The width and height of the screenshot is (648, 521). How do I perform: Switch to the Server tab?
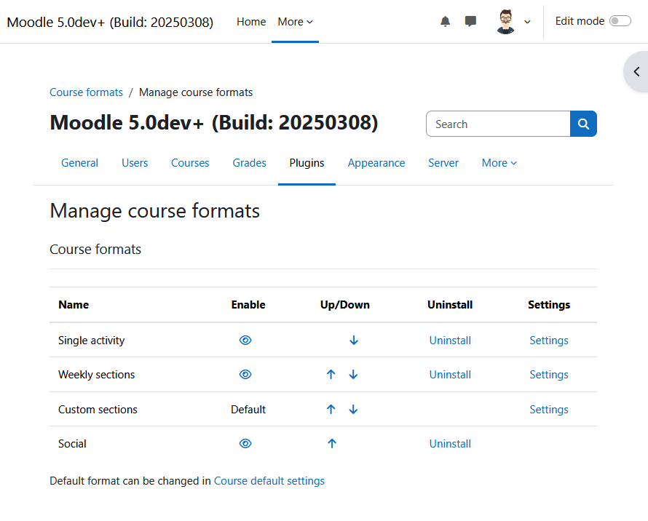443,163
